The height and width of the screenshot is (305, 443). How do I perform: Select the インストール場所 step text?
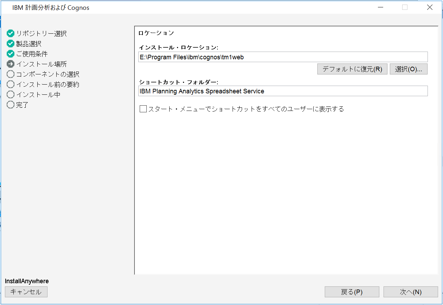coord(42,64)
